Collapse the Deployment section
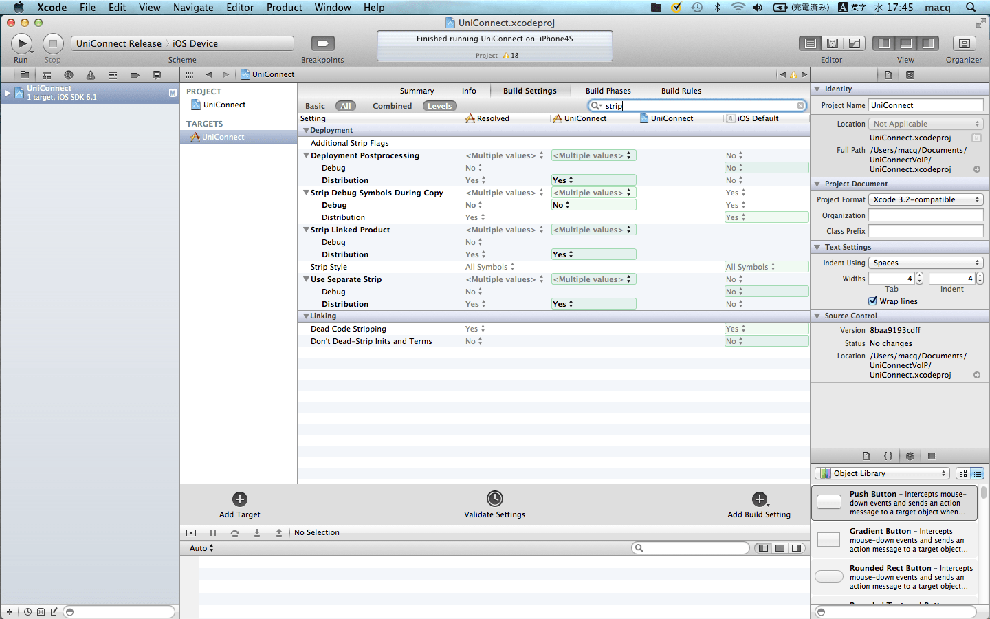Image resolution: width=990 pixels, height=619 pixels. pyautogui.click(x=306, y=131)
